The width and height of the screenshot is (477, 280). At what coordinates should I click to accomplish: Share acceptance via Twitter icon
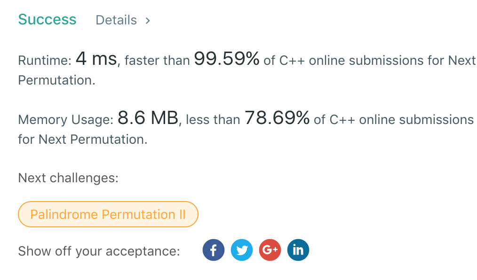[242, 250]
